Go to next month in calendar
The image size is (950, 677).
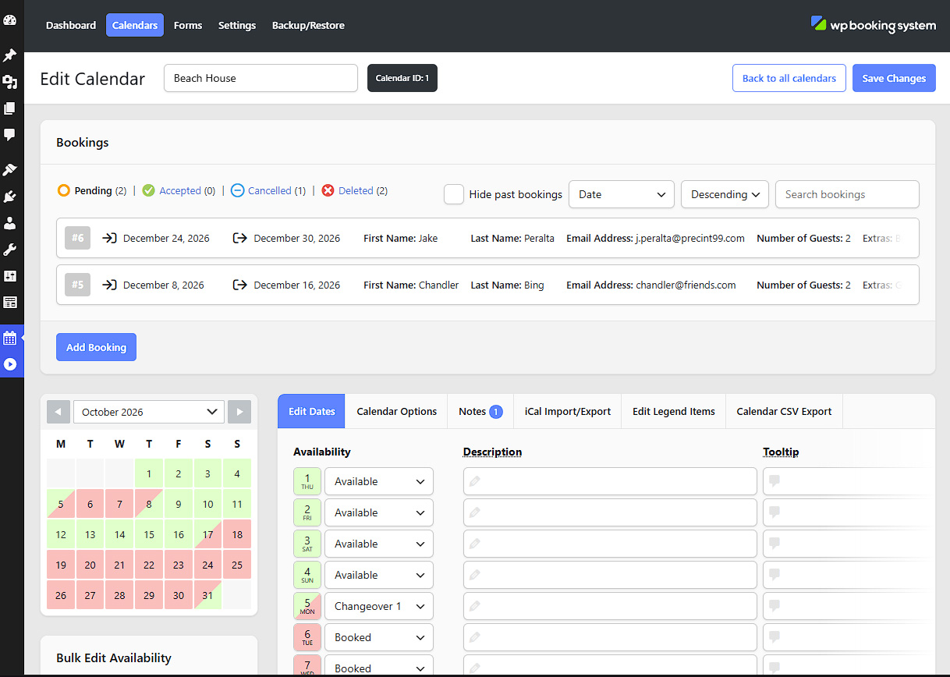[x=239, y=412]
